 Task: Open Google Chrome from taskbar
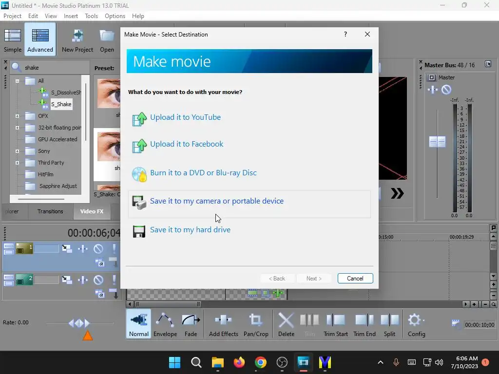point(260,362)
